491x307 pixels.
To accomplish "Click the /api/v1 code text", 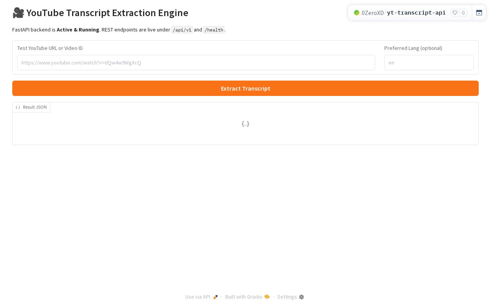I will coord(182,30).
